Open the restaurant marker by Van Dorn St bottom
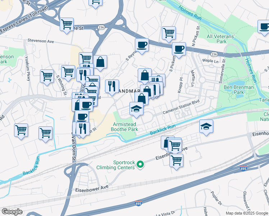The width and height of the screenshot is (269, 216). pyautogui.click(x=83, y=130)
